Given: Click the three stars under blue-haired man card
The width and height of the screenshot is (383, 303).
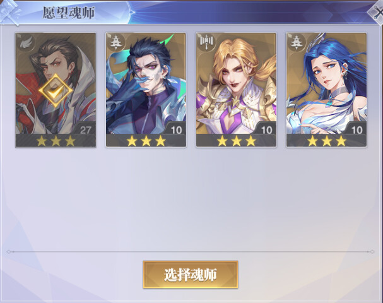Looking at the screenshot, I should 146,141.
